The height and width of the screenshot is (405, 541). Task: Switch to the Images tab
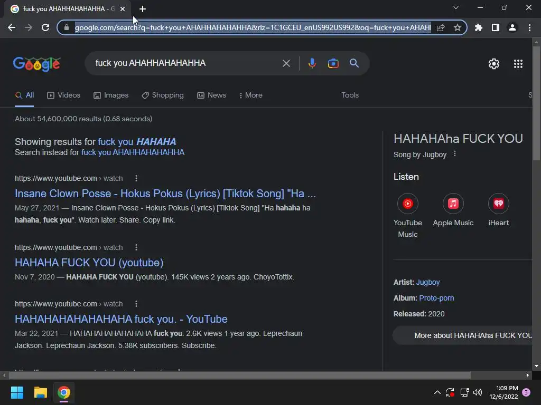[x=111, y=95]
